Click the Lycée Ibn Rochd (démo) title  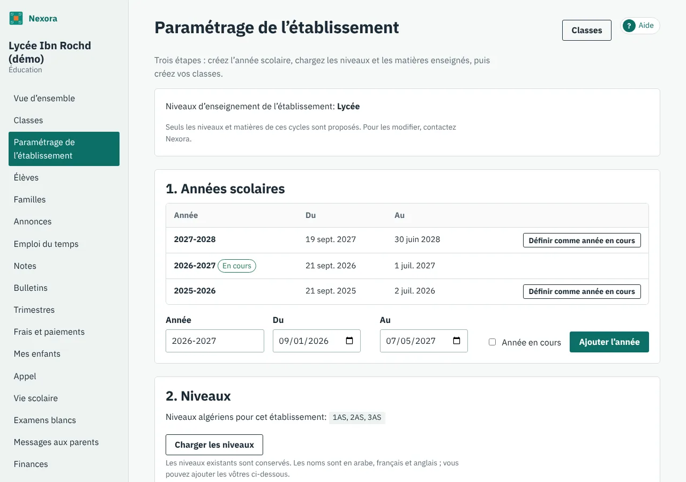tap(50, 52)
